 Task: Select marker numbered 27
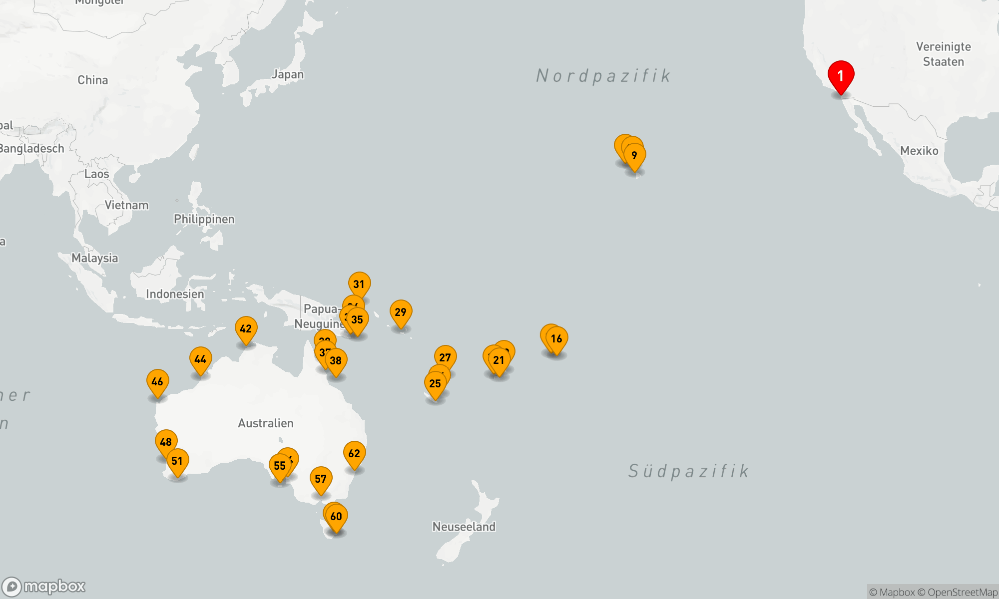(445, 358)
